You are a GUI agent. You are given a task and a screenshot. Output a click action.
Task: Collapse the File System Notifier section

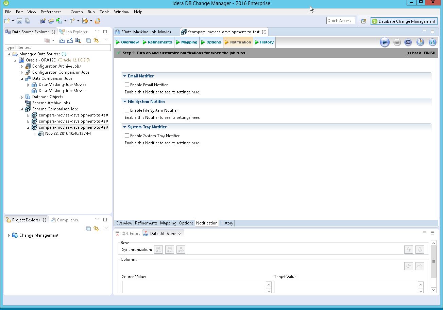coord(125,102)
